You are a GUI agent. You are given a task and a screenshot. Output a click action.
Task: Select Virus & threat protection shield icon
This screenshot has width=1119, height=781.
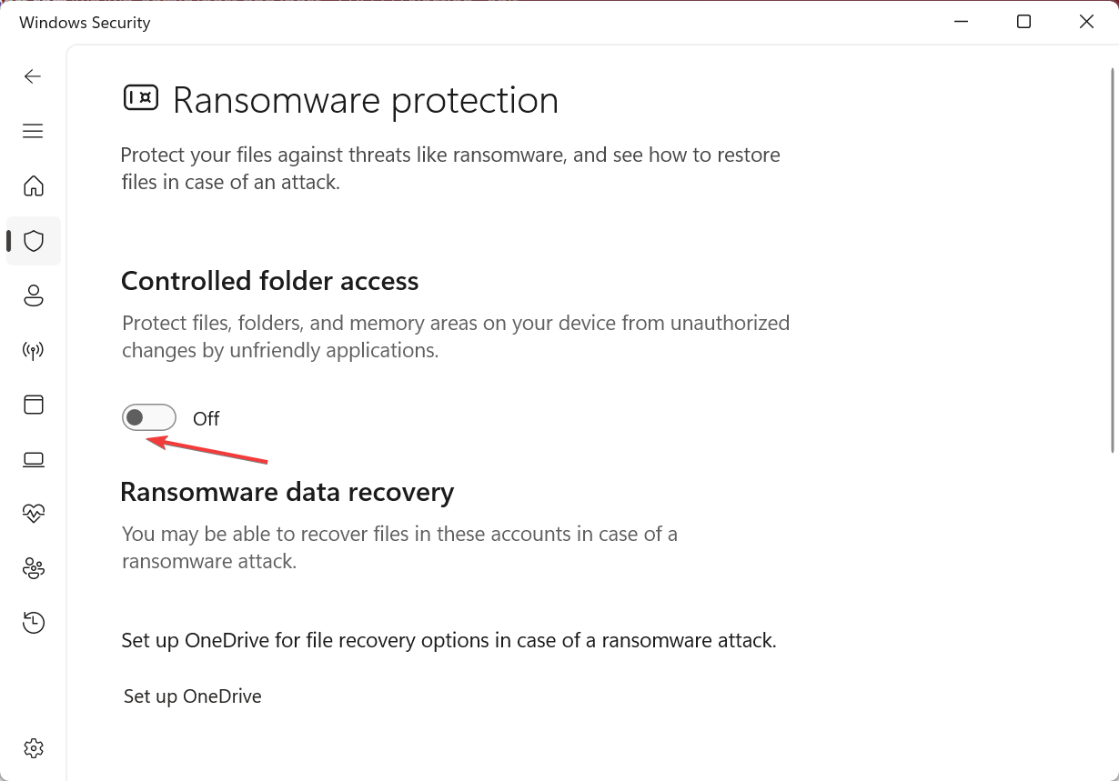tap(34, 241)
